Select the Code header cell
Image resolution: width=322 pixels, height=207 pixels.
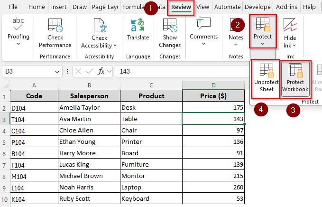34,96
